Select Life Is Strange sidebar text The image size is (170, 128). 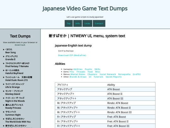(x=13, y=87)
